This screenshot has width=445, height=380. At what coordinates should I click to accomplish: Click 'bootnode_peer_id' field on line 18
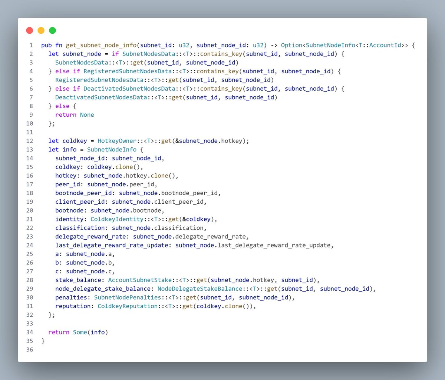click(x=84, y=193)
